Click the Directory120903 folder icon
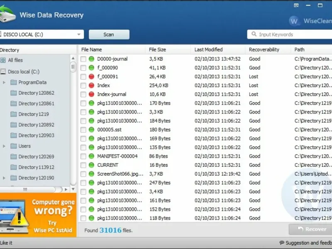 coord(14,135)
